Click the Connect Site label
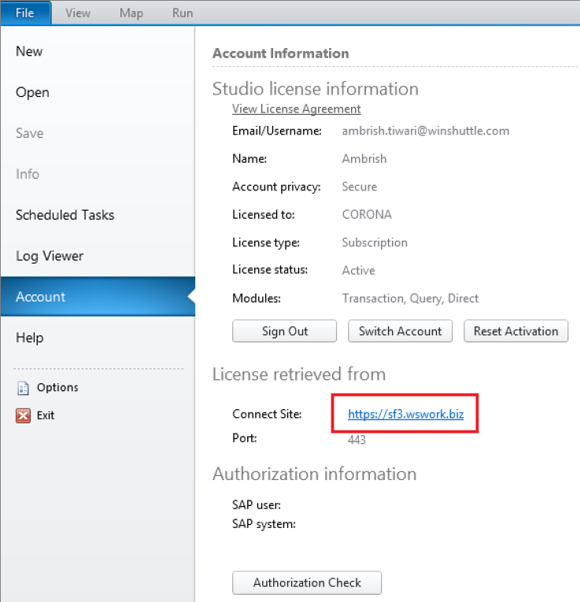The width and height of the screenshot is (580, 602). pyautogui.click(x=267, y=414)
